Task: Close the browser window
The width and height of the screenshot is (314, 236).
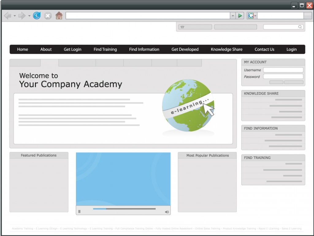Action: (x=309, y=6)
